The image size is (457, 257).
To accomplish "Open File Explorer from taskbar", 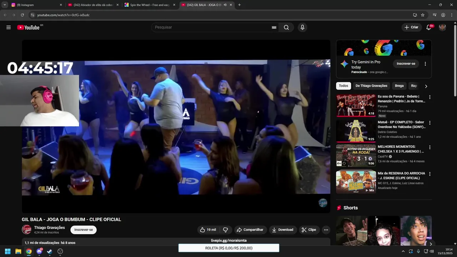I will [x=18, y=251].
